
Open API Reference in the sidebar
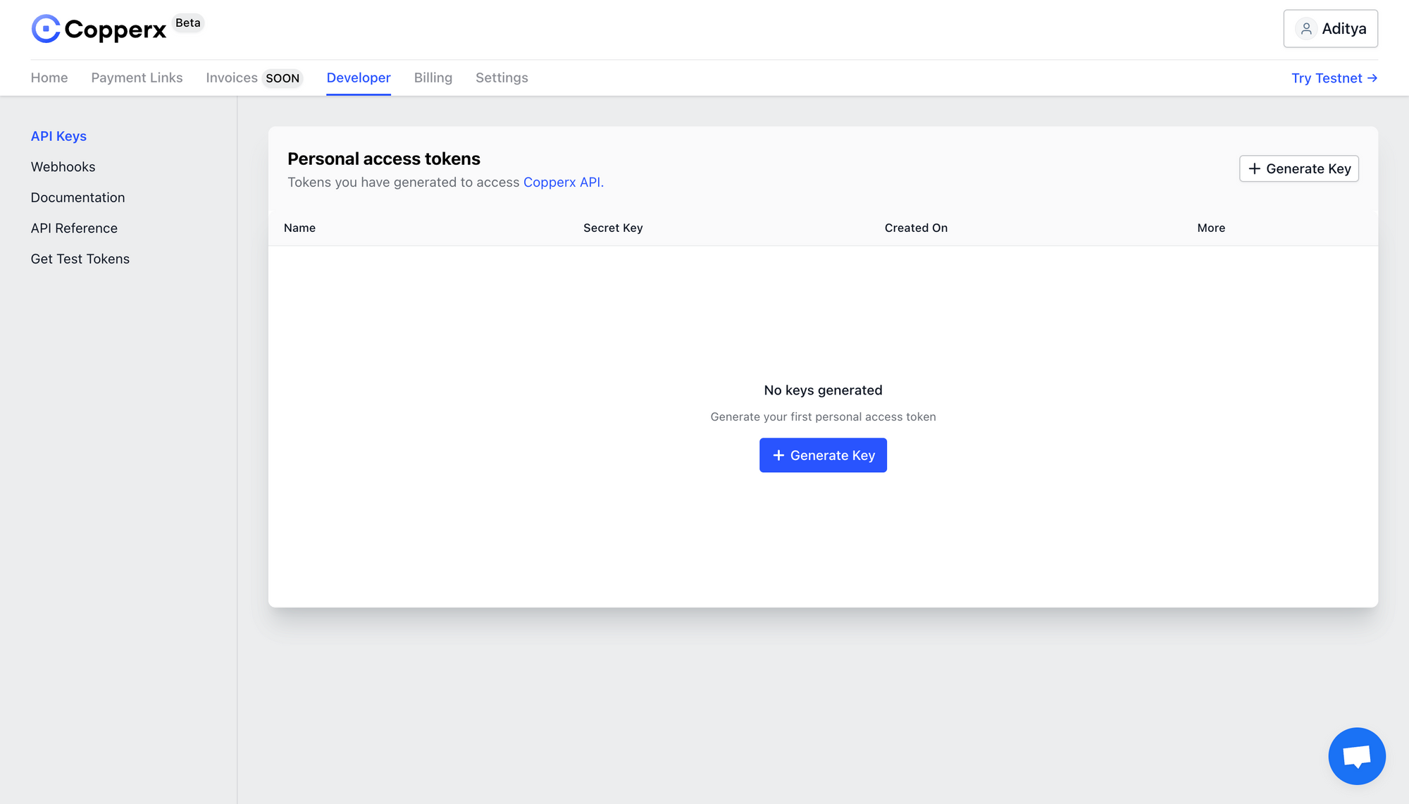click(74, 228)
